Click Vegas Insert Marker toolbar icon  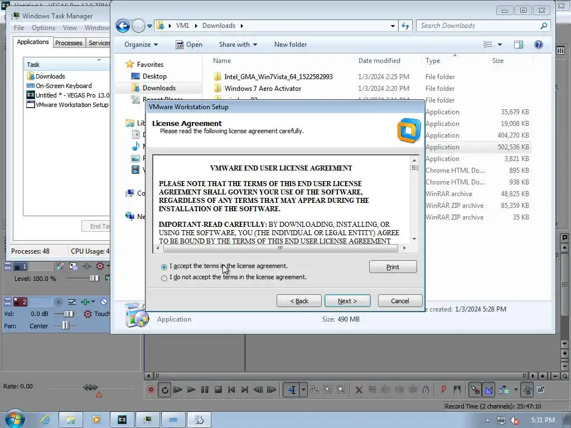(x=443, y=390)
